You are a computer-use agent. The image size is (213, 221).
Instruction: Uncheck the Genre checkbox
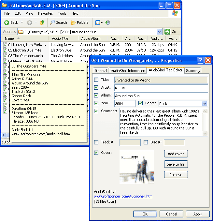coord(140,103)
